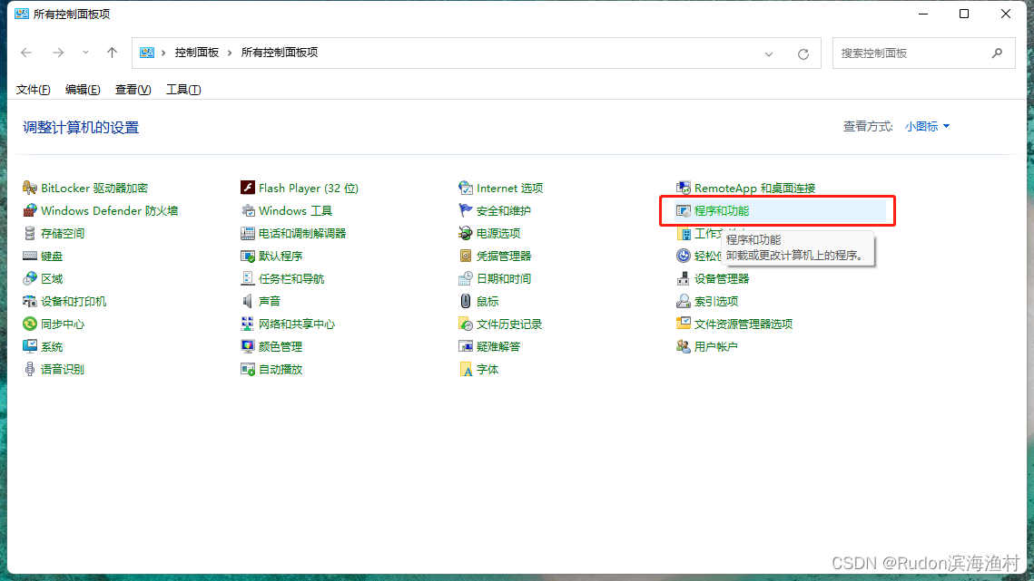The height and width of the screenshot is (581, 1034).
Task: Open the recent locations dropdown arrow
Action: pyautogui.click(x=85, y=53)
